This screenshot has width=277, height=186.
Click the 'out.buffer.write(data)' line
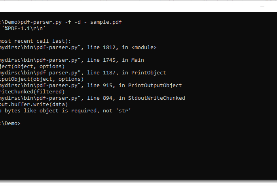pos(34,104)
